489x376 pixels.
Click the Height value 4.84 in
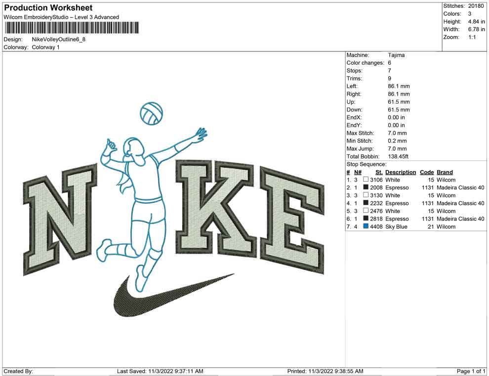(x=476, y=22)
